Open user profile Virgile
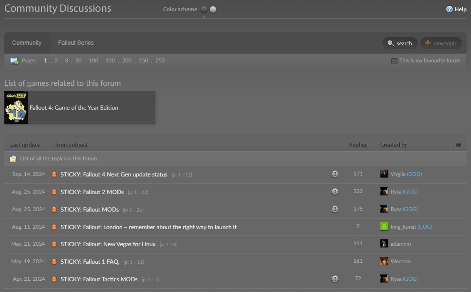 398,174
